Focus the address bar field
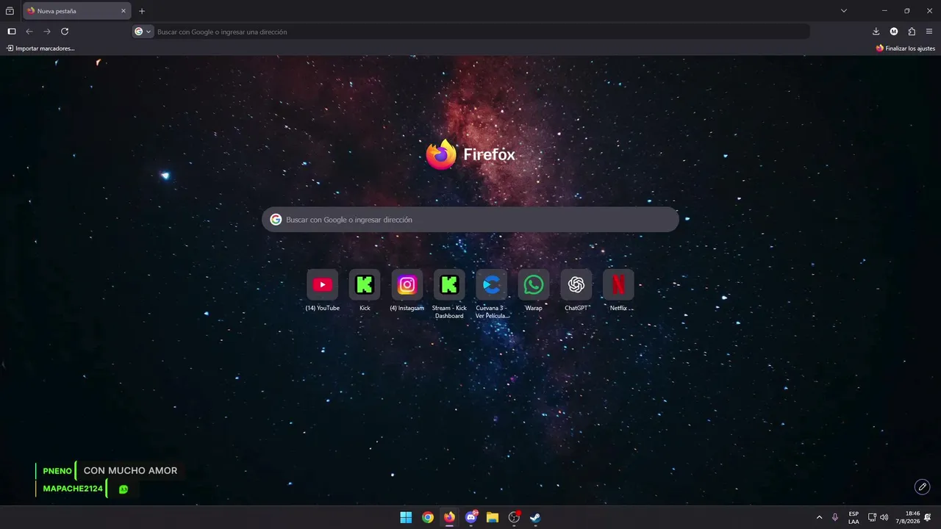 [x=470, y=32]
